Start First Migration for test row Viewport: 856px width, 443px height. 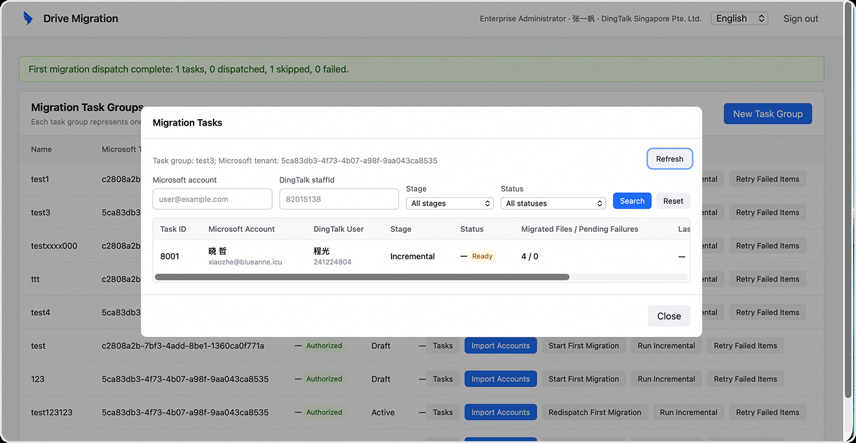pos(584,346)
